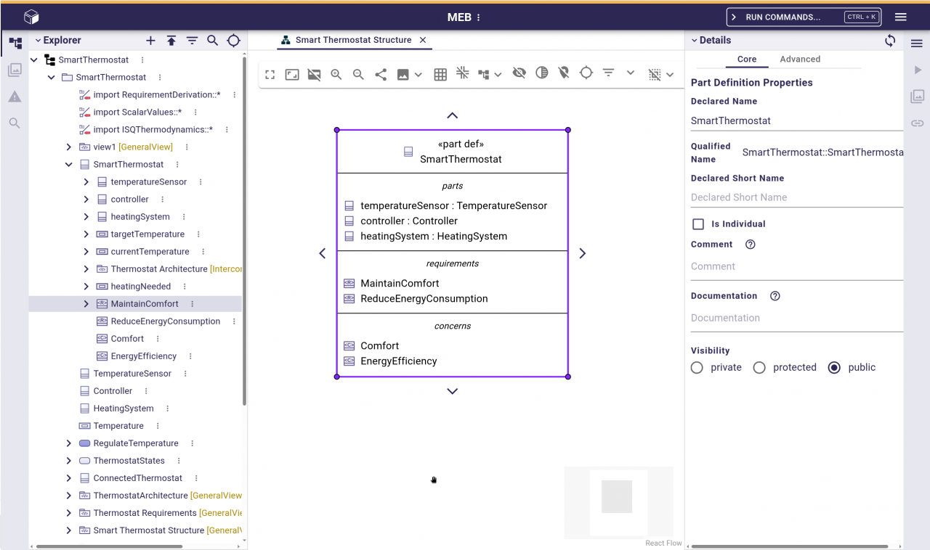Click the left arrow beside SmartThermostat node
Screen dimensions: 930x550
pos(323,253)
